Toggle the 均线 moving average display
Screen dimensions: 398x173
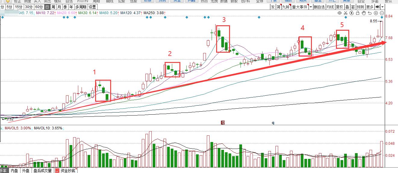(x=330, y=7)
